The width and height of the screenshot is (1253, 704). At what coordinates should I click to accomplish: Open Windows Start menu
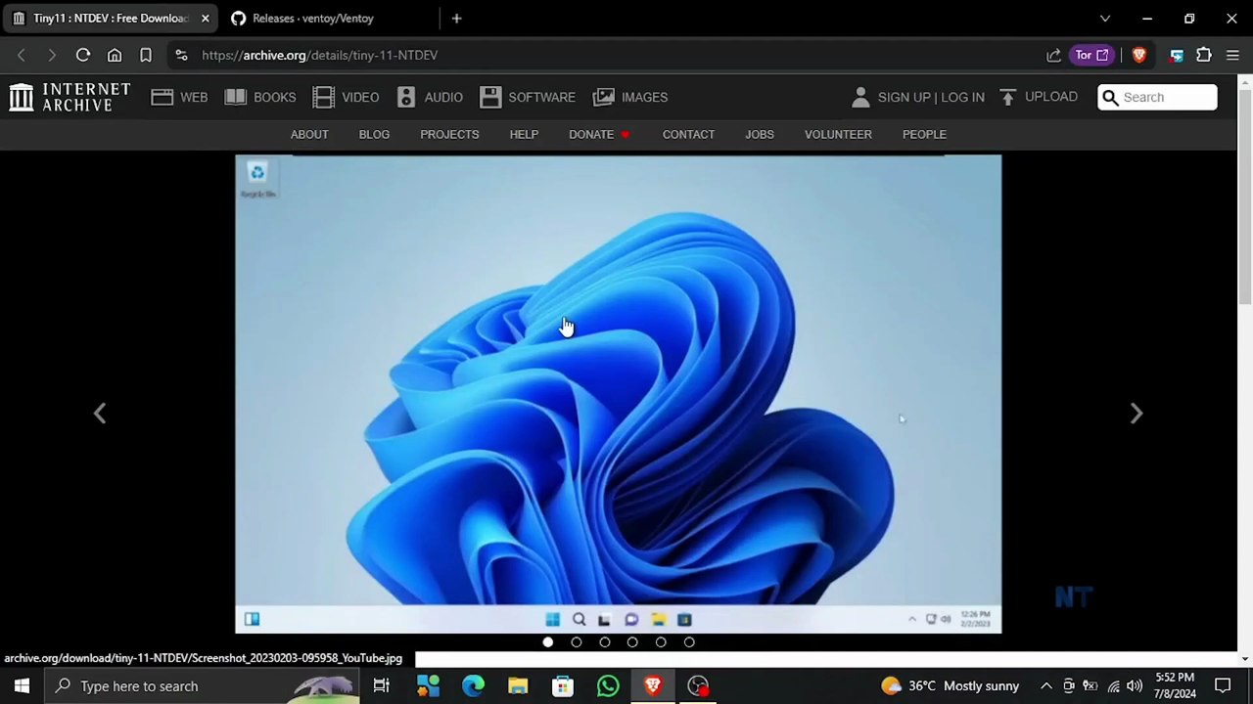pos(22,685)
